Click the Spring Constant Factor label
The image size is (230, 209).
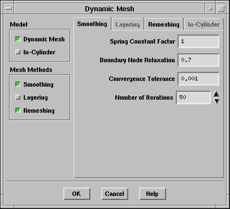(x=142, y=41)
